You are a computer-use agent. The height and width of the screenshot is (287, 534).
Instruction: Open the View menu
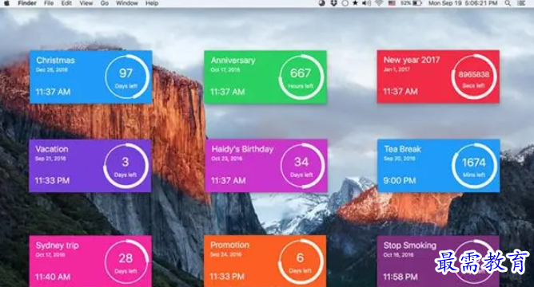coord(86,3)
